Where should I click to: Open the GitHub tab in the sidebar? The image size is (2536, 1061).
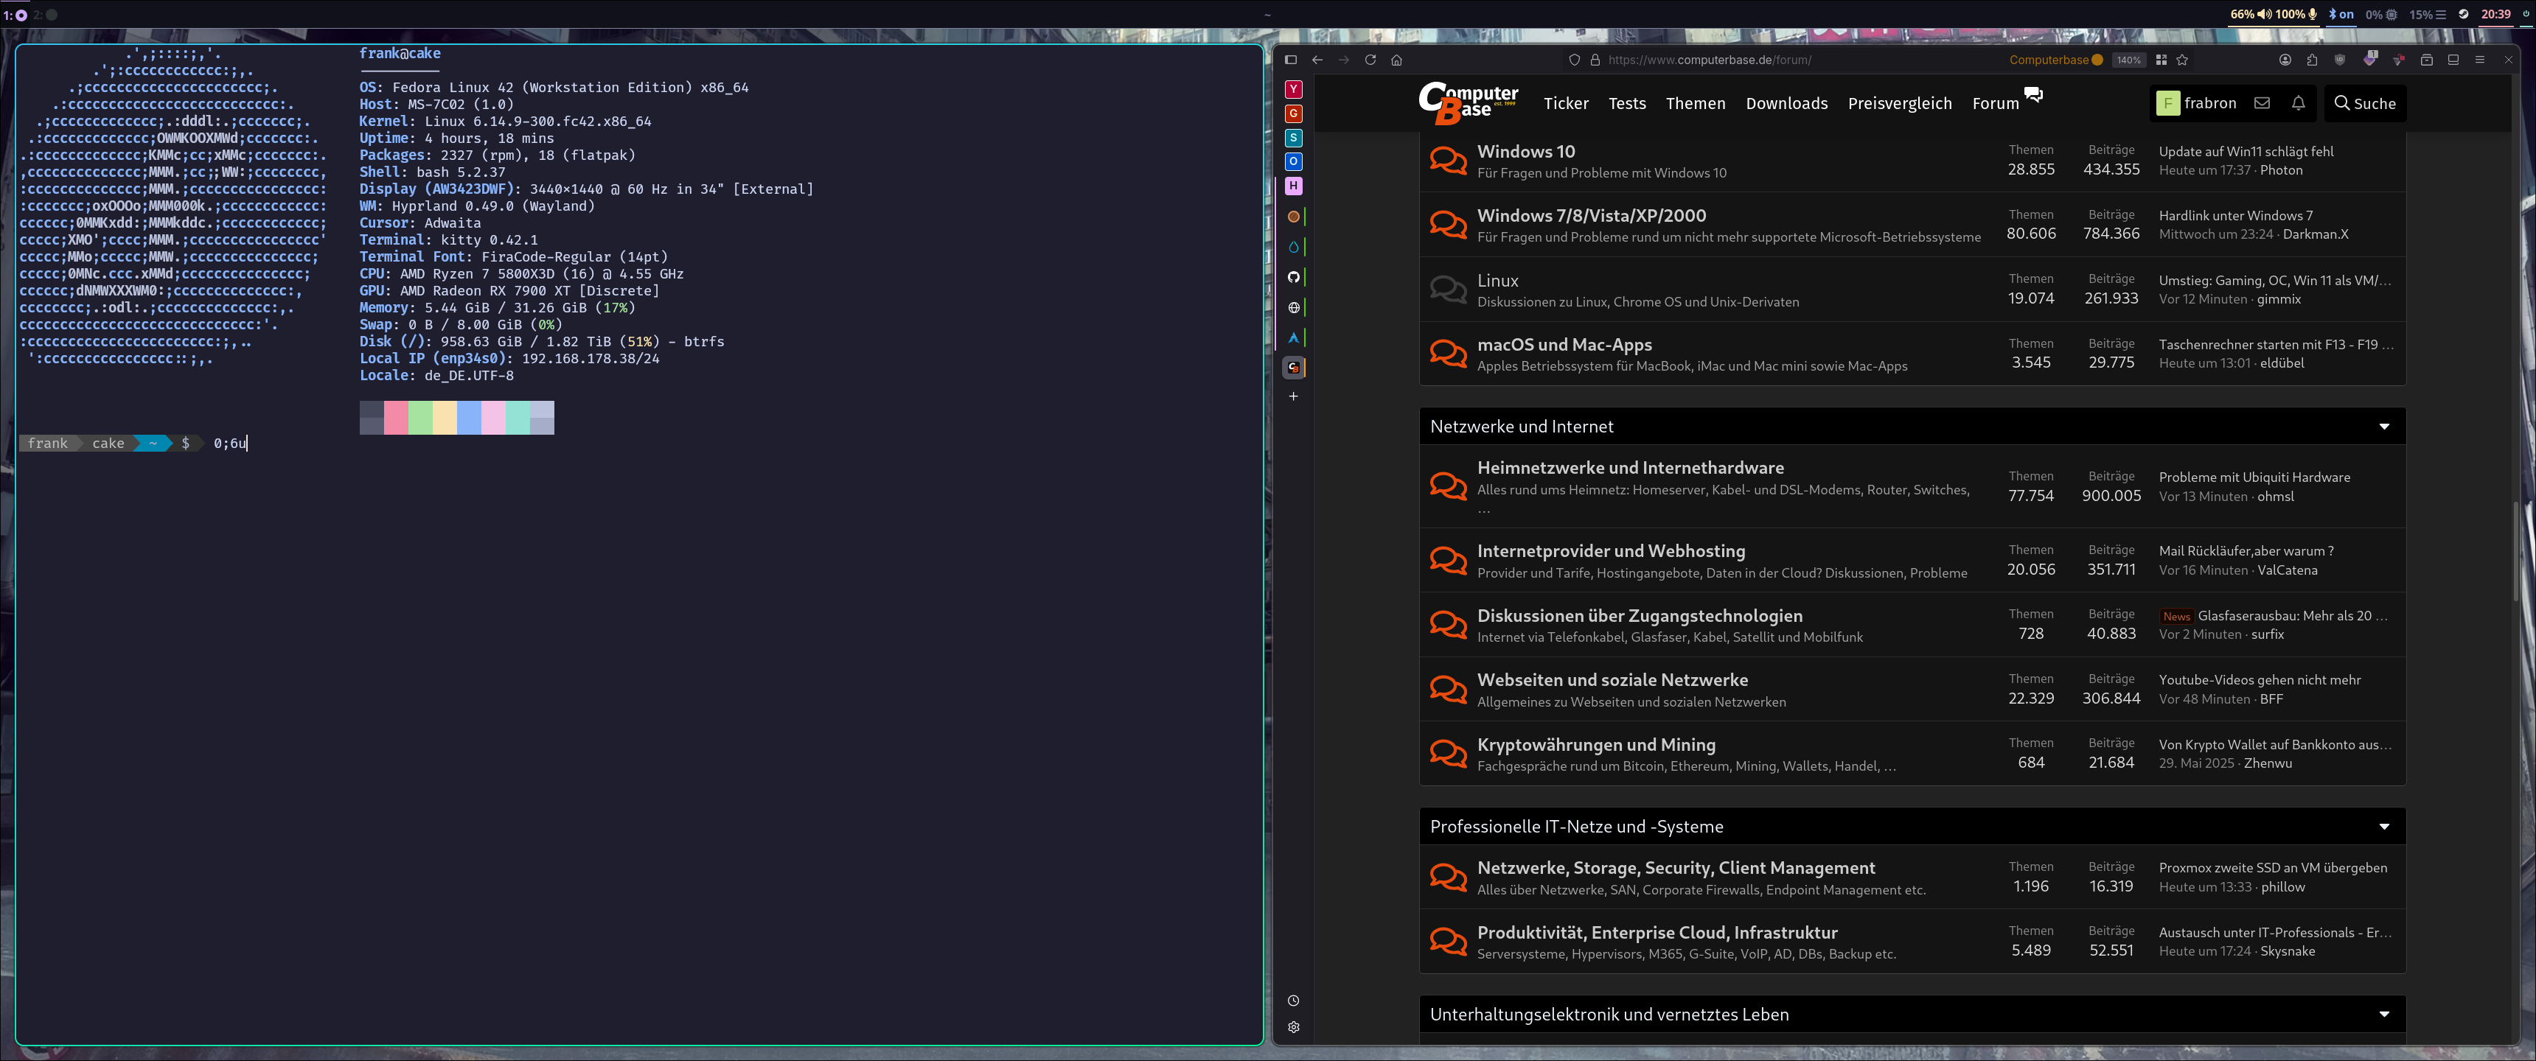[1294, 278]
